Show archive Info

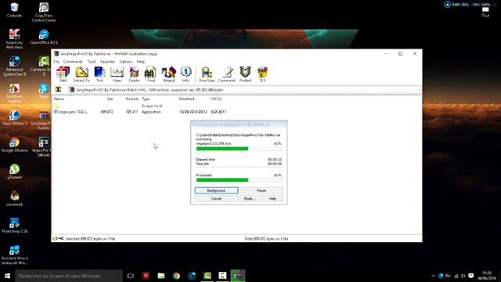click(x=186, y=74)
